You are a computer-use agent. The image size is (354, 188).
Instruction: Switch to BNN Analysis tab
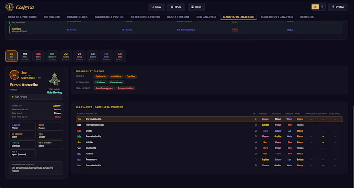[x=206, y=17]
